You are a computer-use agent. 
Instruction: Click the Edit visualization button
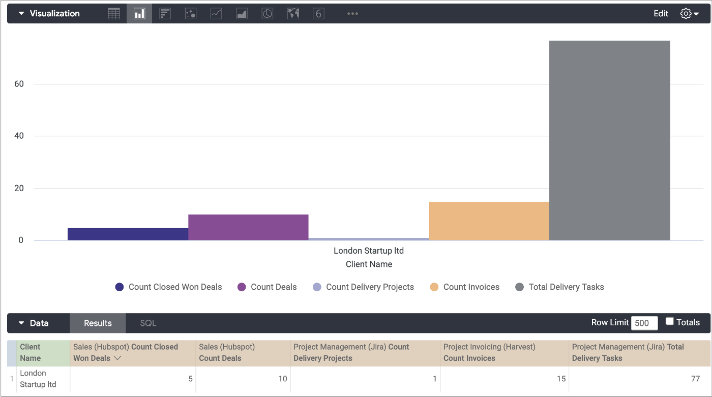tap(661, 14)
